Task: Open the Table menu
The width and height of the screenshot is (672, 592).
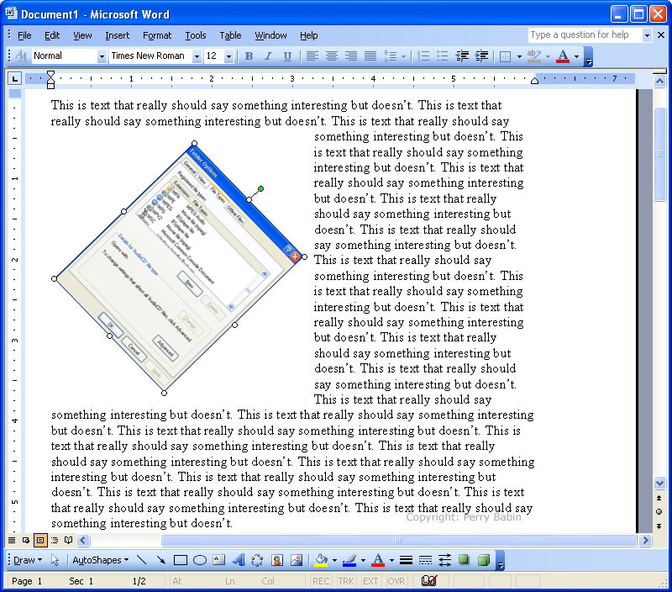Action: coord(230,35)
